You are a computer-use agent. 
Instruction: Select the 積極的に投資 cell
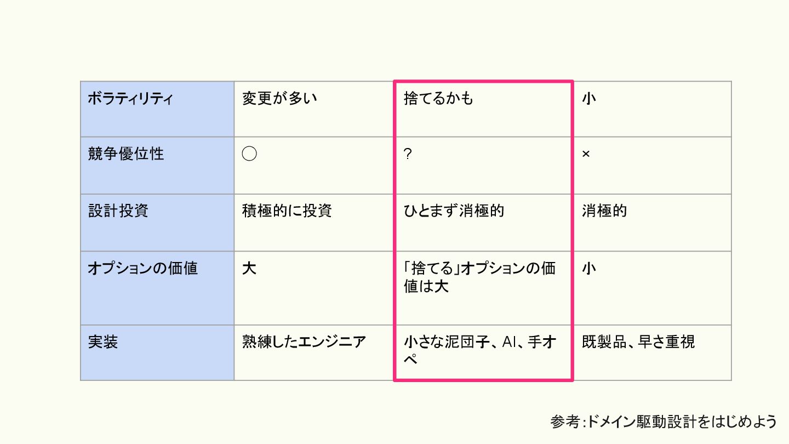(313, 222)
